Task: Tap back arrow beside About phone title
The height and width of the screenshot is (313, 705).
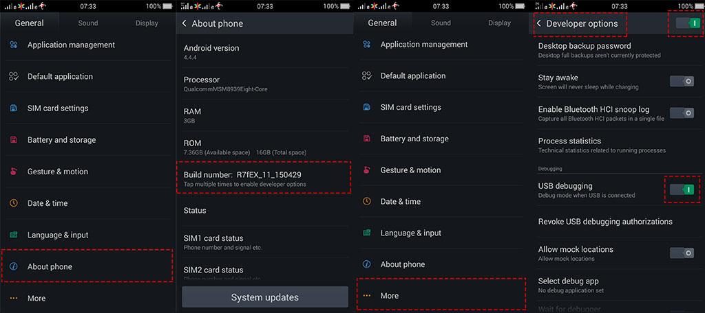Action: (x=185, y=24)
